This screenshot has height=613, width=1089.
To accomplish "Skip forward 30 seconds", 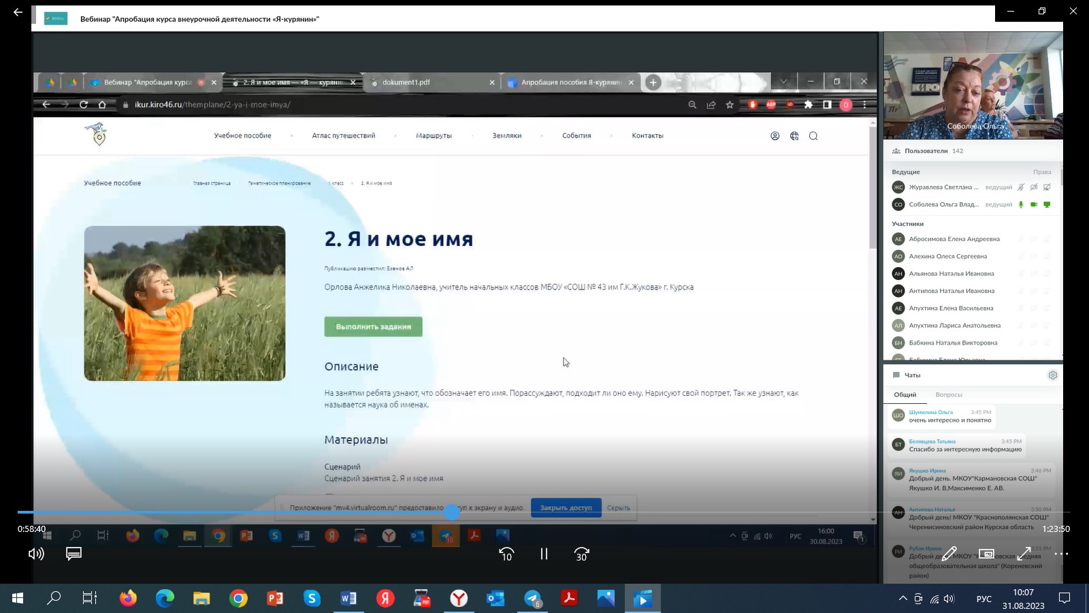I will pos(581,554).
